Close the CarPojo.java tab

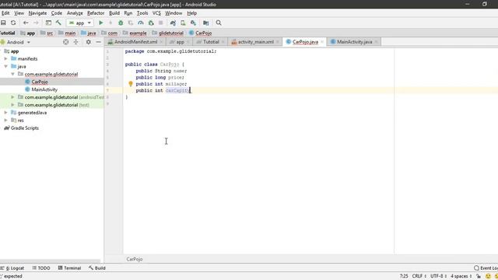click(x=322, y=42)
